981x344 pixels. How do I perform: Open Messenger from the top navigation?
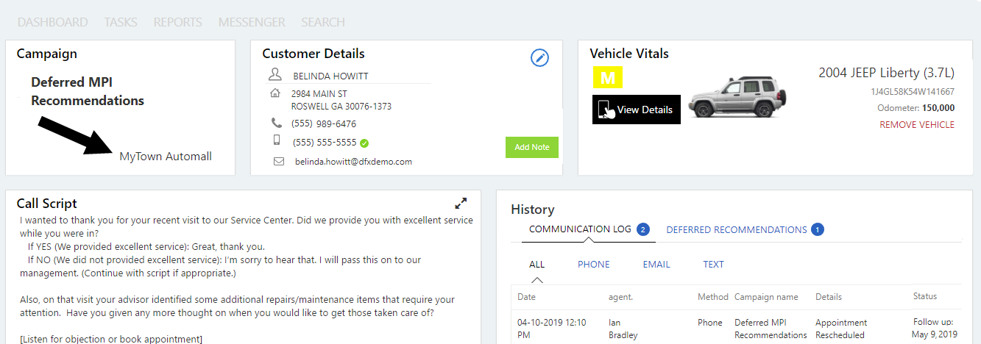coord(252,22)
